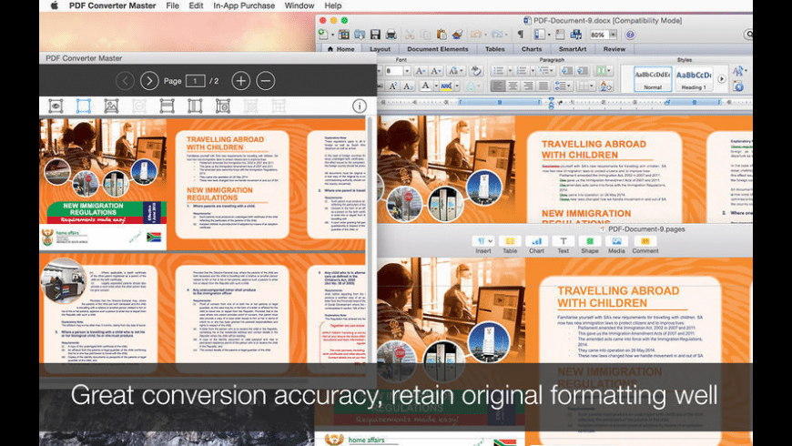
Task: Click the Undo icon in Word
Action: [475, 35]
